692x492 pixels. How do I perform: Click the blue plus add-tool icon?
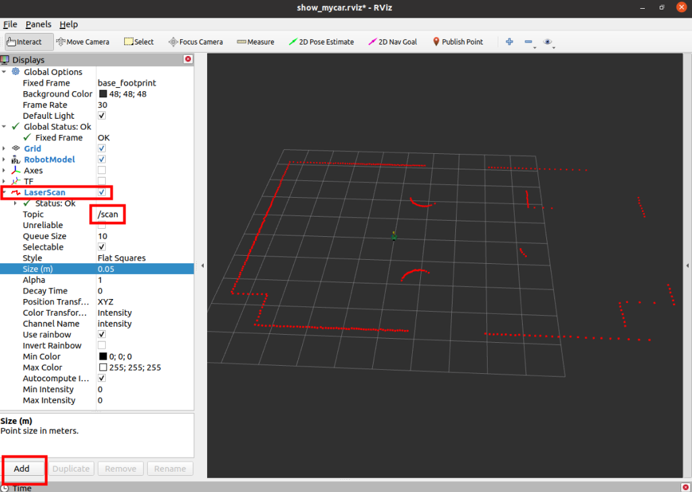point(509,42)
